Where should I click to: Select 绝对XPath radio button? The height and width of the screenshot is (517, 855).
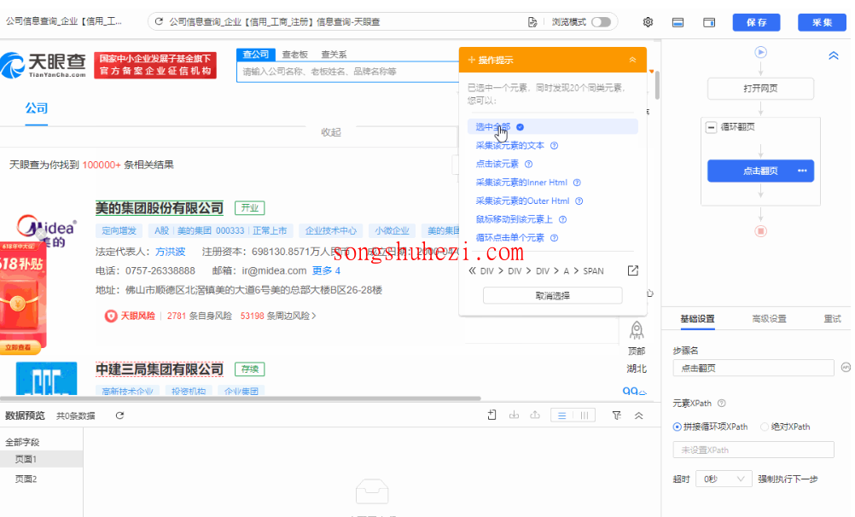click(x=765, y=427)
